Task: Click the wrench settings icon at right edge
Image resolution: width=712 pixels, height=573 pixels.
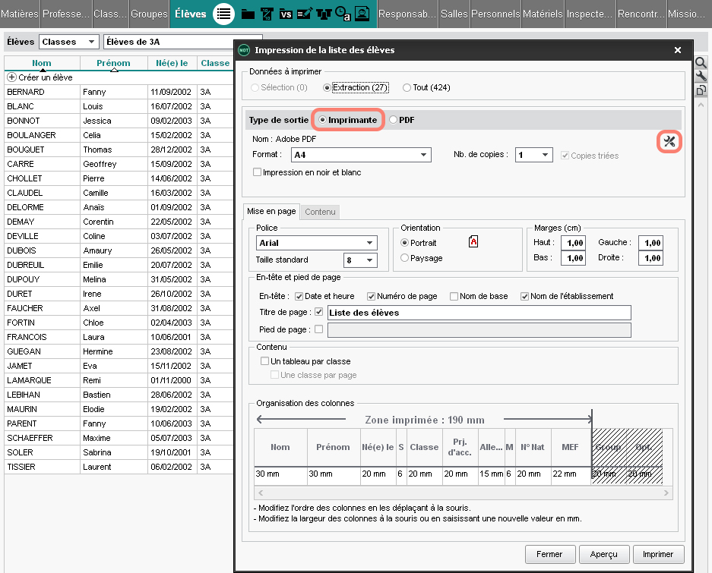Action: point(701,76)
